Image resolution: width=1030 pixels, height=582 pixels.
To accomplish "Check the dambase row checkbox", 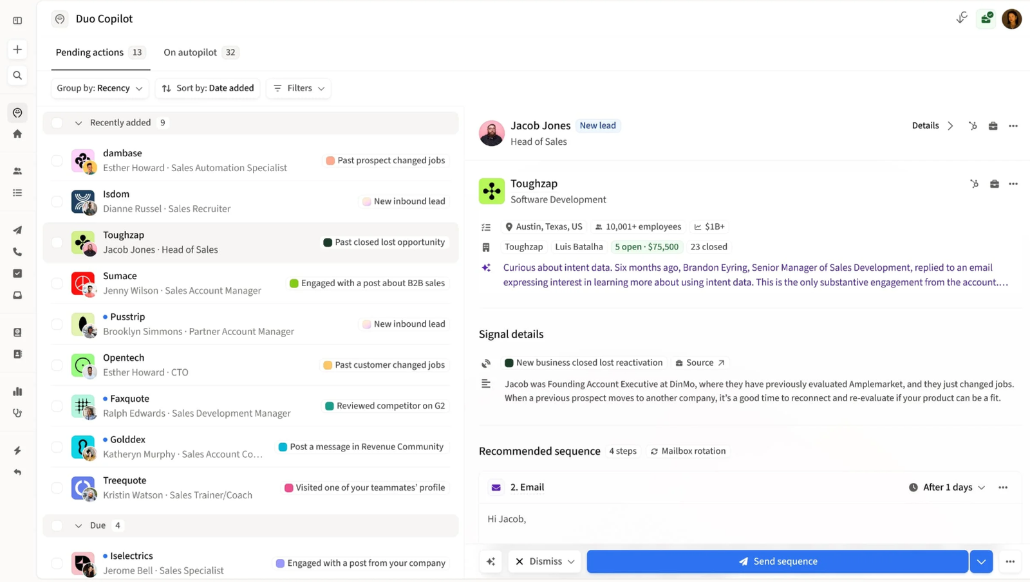I will pos(57,161).
